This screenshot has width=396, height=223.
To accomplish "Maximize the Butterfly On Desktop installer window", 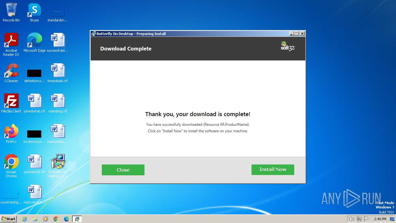I will click(297, 34).
